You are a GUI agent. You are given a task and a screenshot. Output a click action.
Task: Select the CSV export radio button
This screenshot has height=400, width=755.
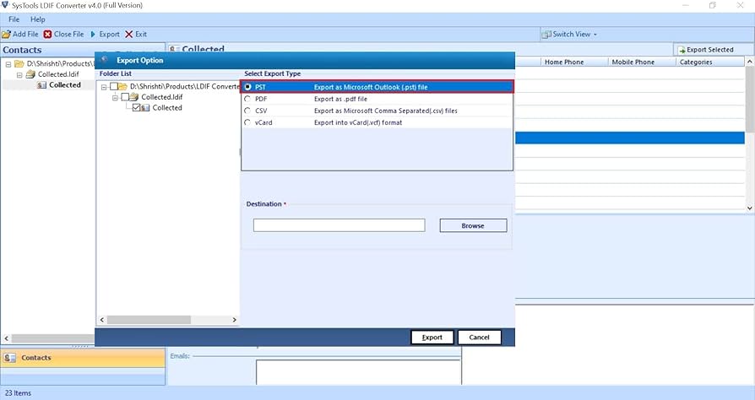pyautogui.click(x=247, y=111)
